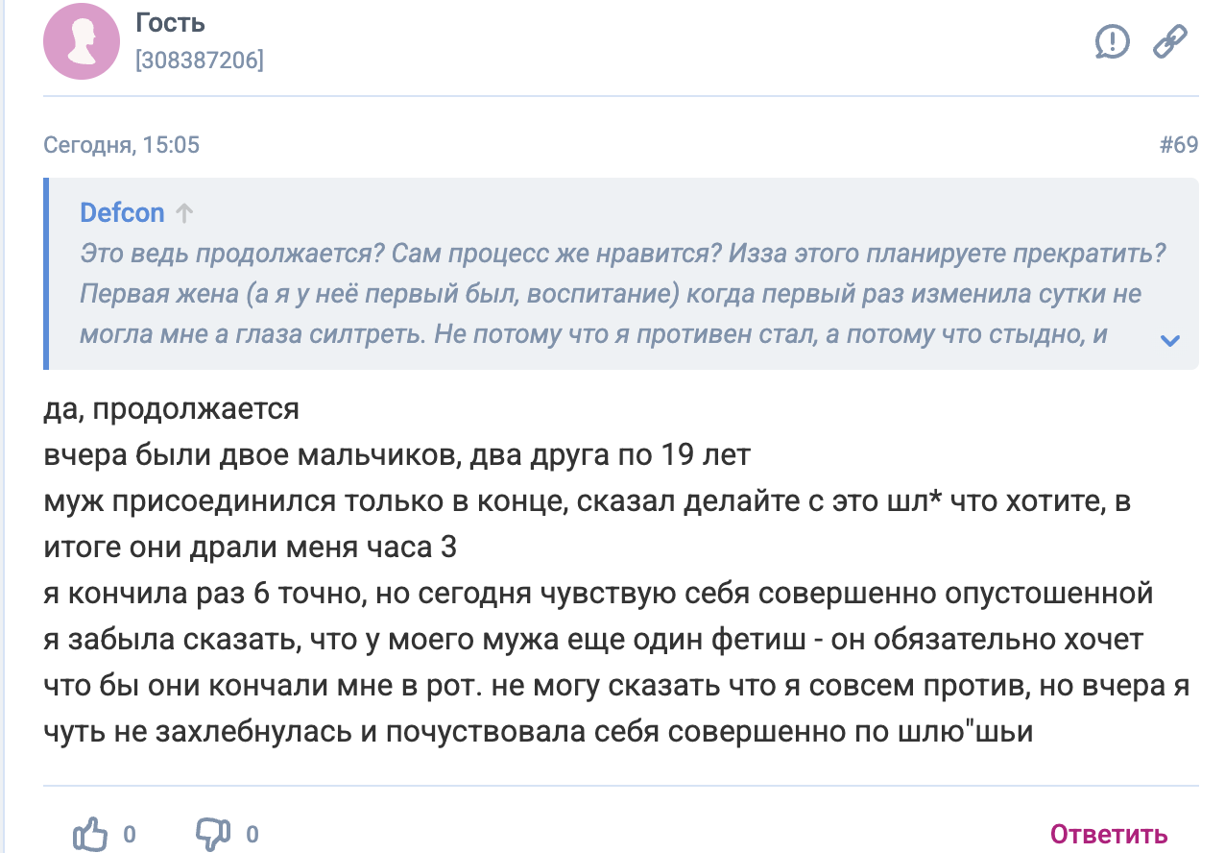
Task: Click the blue bar left of quote
Action: click(46, 274)
